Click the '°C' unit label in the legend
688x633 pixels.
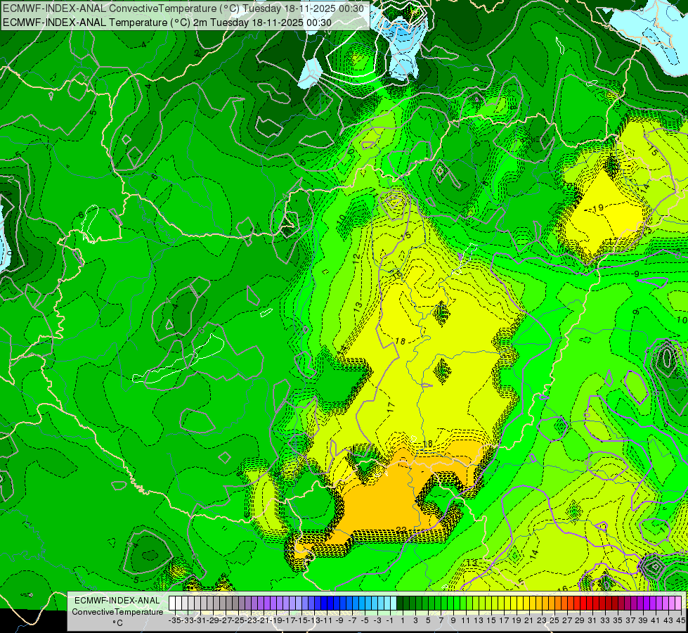coord(117,623)
